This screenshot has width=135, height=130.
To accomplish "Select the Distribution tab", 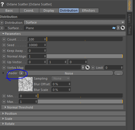I will click(69, 10).
